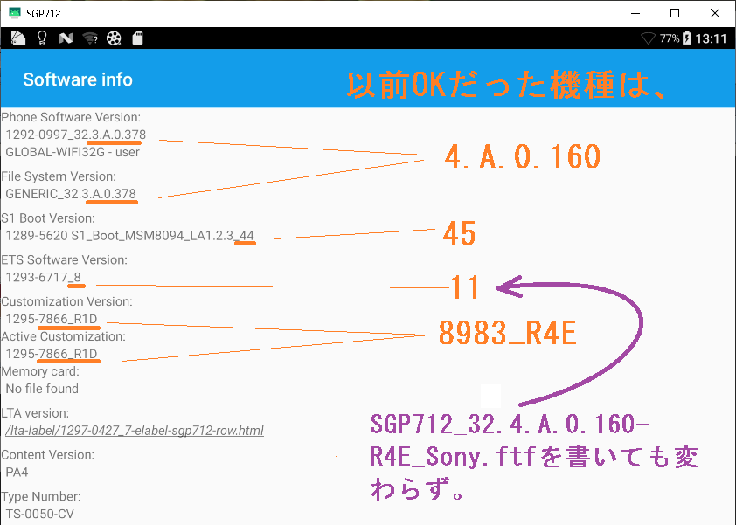Click the SGP712 window title text
This screenshot has height=525, width=736.
tap(43, 14)
